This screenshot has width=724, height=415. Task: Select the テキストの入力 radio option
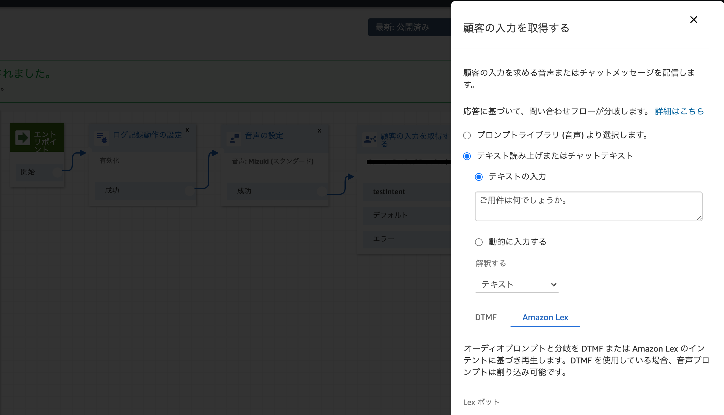[x=479, y=177]
